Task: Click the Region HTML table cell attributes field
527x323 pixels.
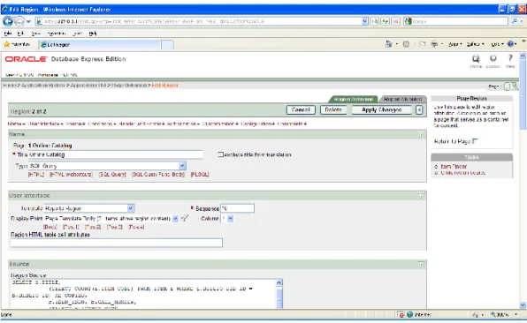Action: click(x=117, y=243)
